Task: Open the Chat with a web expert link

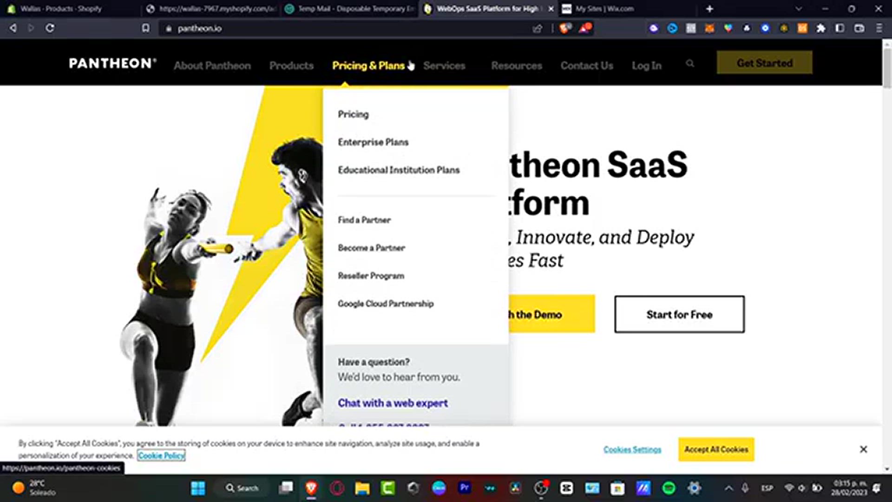Action: pos(393,403)
